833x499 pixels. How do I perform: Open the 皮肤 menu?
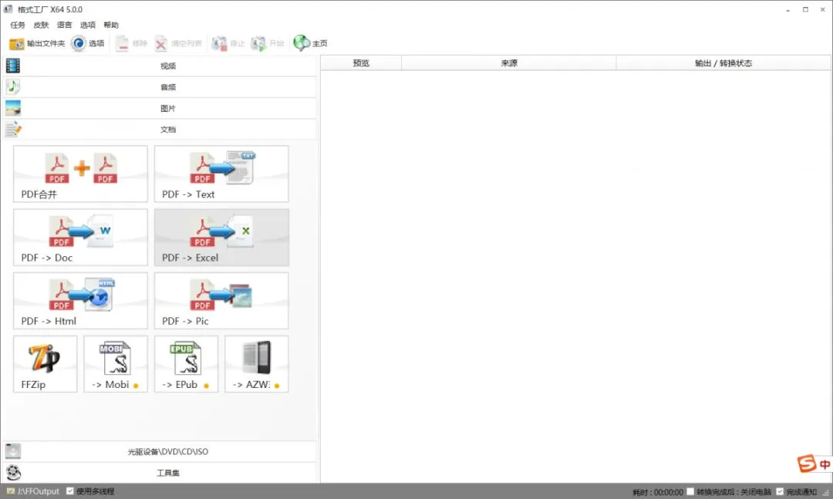(x=41, y=25)
